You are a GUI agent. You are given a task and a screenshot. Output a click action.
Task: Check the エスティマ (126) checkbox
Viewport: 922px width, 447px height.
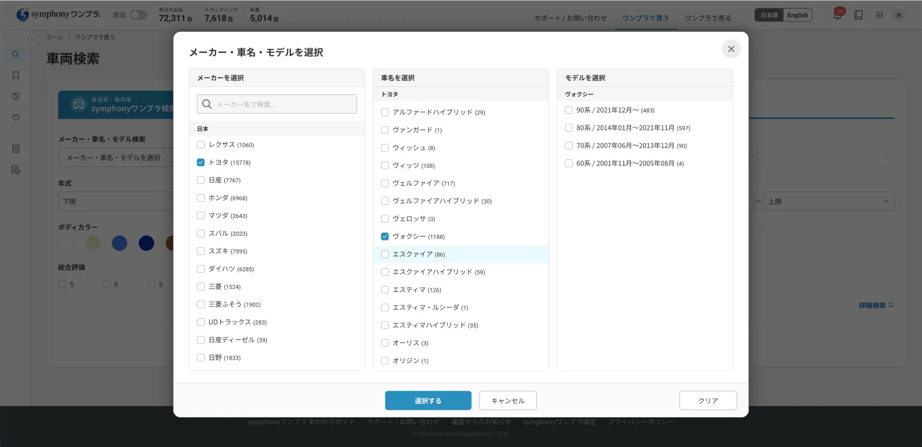click(385, 289)
